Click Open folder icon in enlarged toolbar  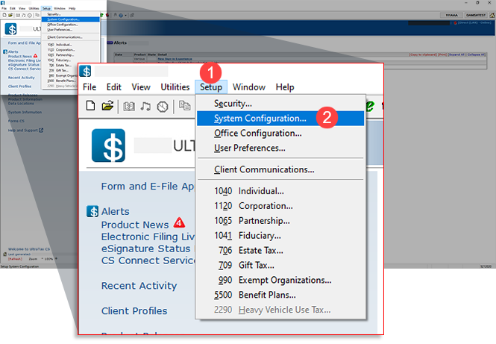[107, 106]
